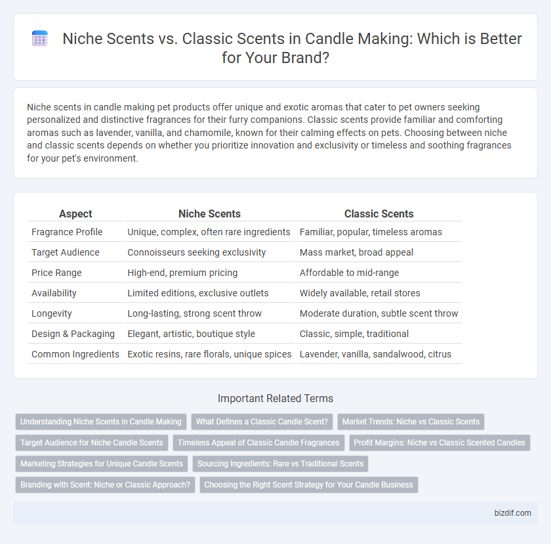
Task: Click the 'Aspect' column header
Action: click(75, 214)
